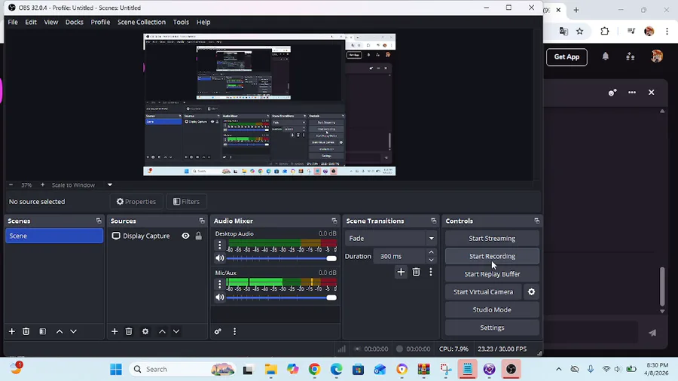The height and width of the screenshot is (381, 678).
Task: Mute the Desktop Audio speaker icon
Action: pos(220,258)
